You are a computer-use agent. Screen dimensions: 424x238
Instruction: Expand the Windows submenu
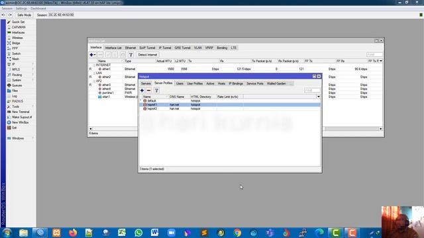[18, 138]
